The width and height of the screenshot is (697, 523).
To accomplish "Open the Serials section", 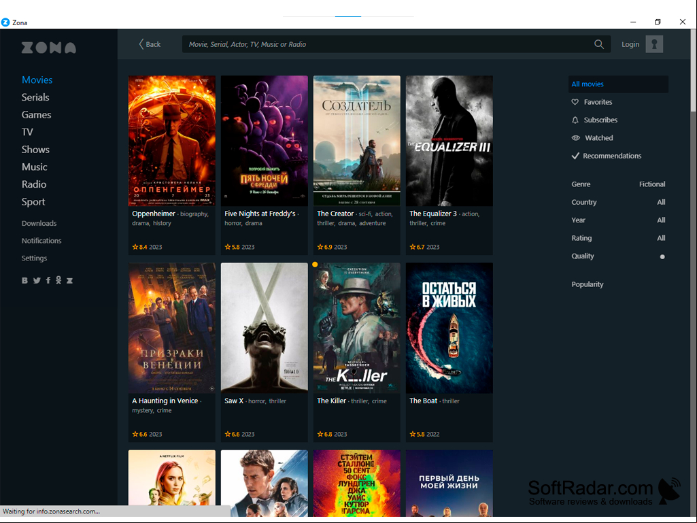I will tap(35, 97).
